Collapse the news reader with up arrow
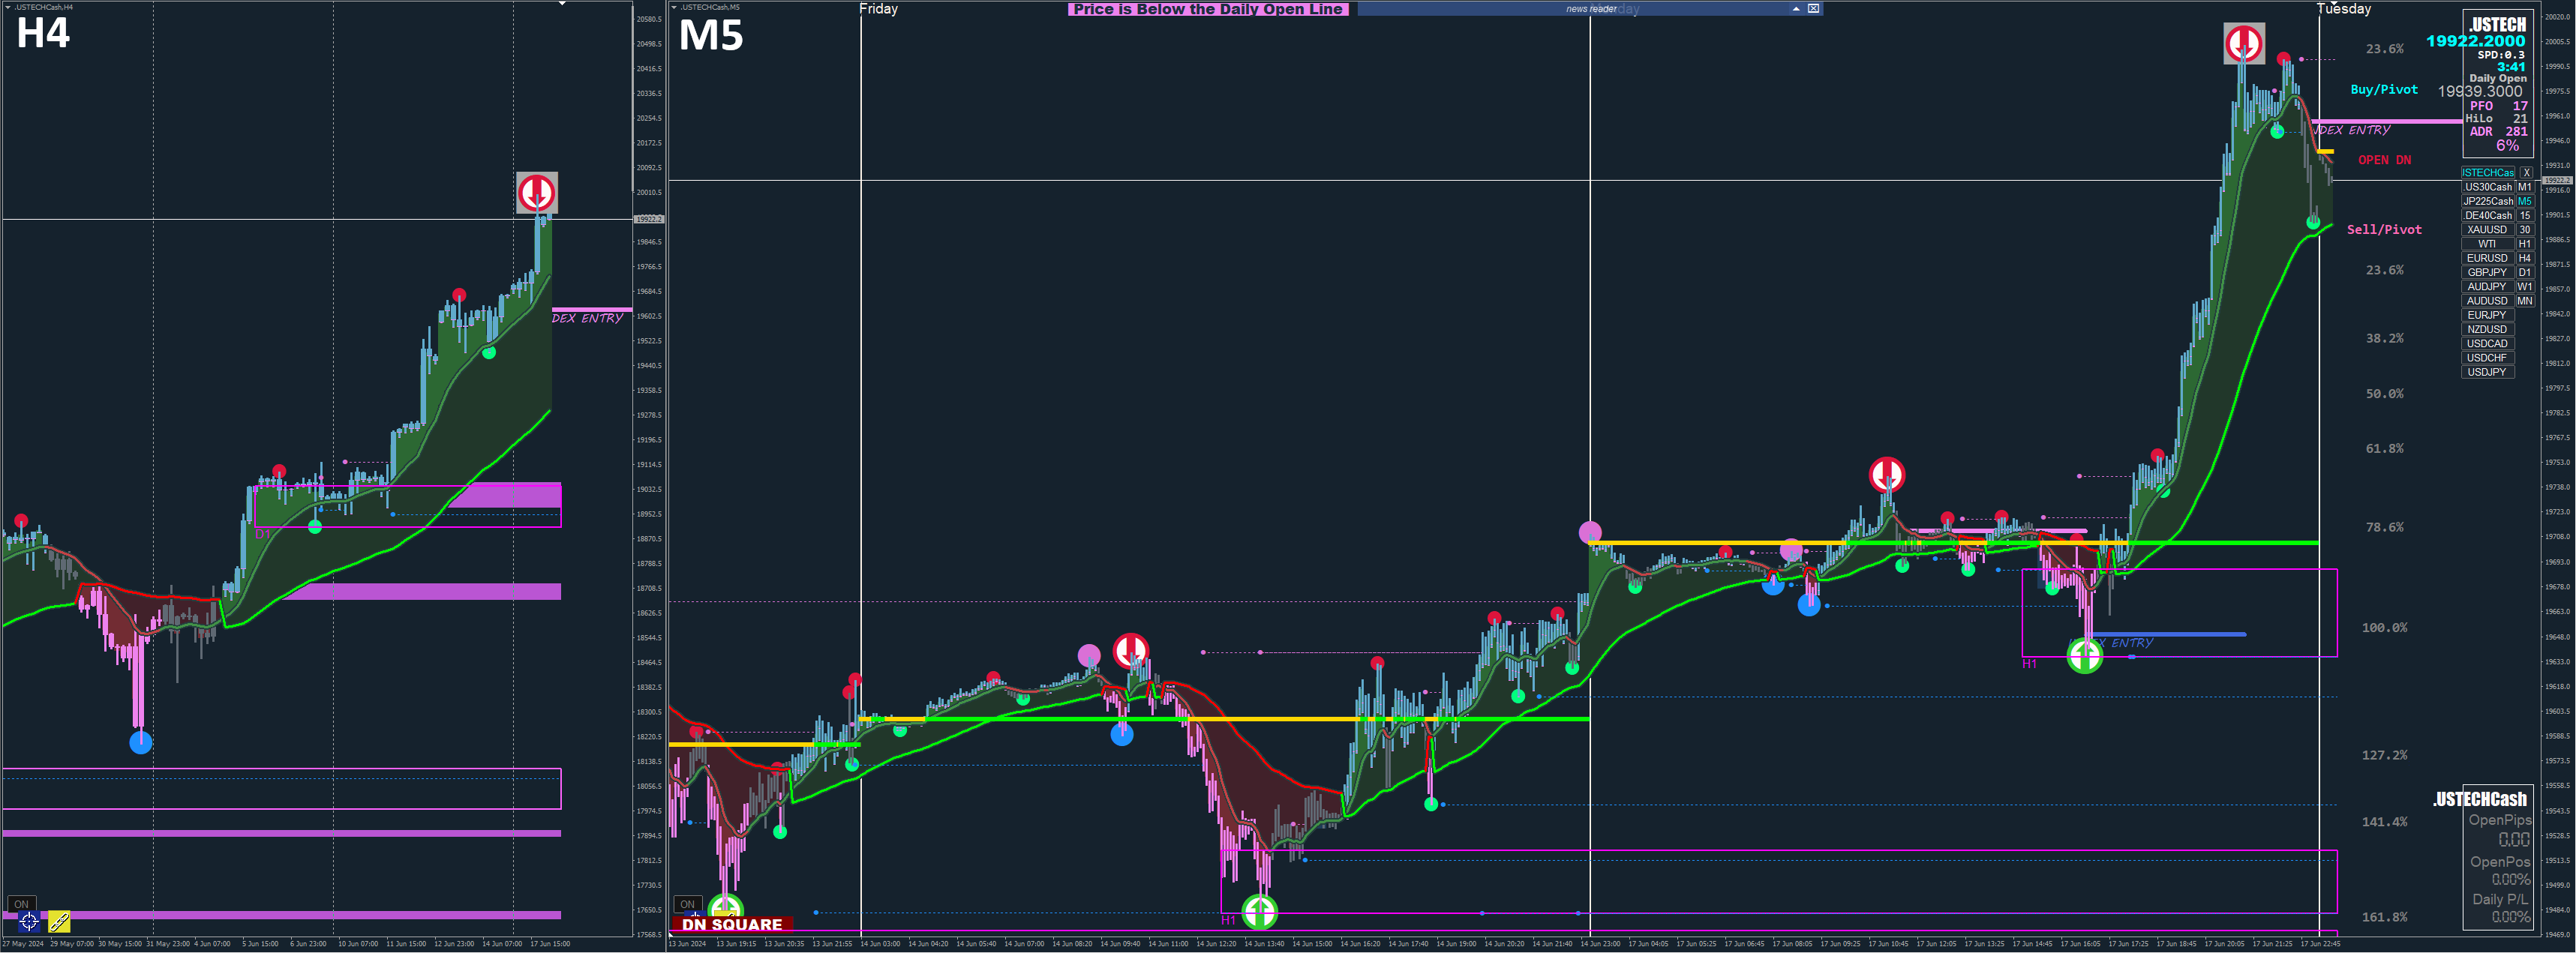This screenshot has height=953, width=2576. (1796, 9)
